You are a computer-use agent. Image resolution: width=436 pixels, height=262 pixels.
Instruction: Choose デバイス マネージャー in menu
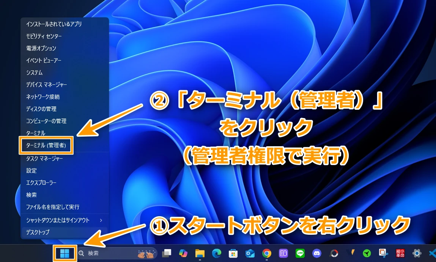(46, 84)
